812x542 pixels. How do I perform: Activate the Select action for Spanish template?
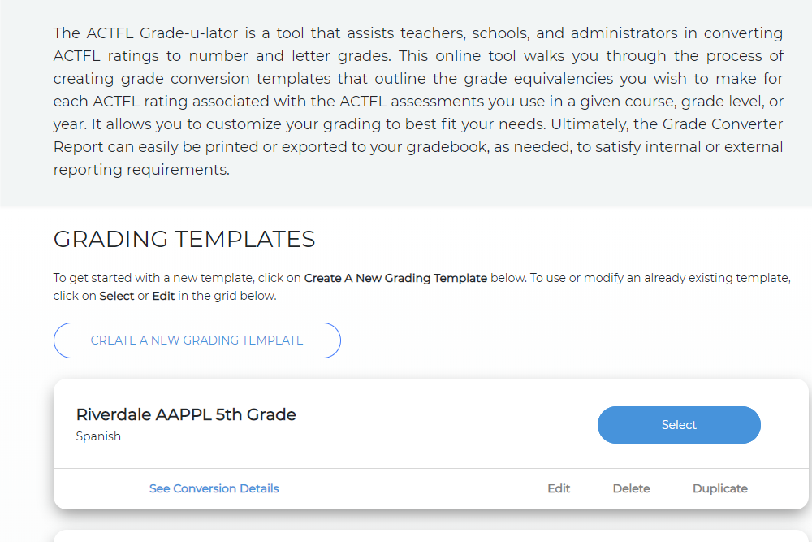click(679, 424)
